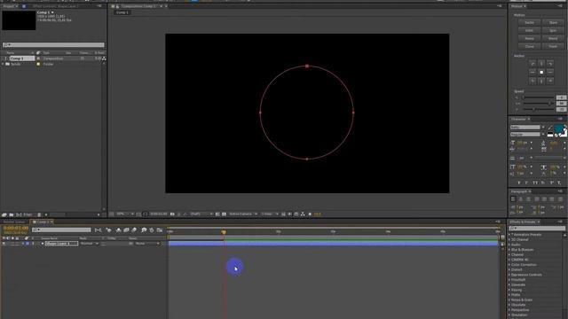Click the Orbit button in Motion panel
Image resolution: width=568 pixels, height=319 pixels.
click(529, 30)
